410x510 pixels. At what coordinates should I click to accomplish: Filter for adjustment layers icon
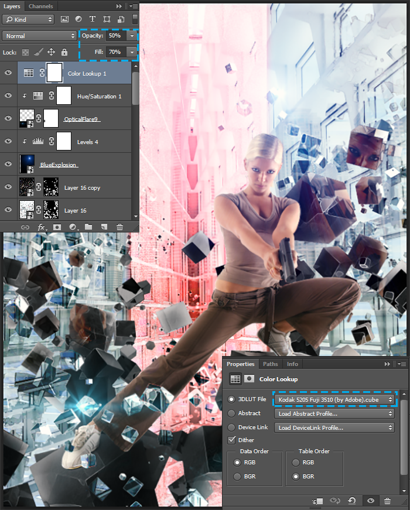pyautogui.click(x=78, y=19)
